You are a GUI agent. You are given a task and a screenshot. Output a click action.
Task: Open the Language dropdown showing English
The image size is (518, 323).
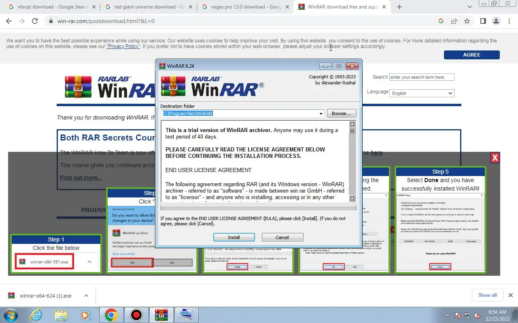pos(422,93)
